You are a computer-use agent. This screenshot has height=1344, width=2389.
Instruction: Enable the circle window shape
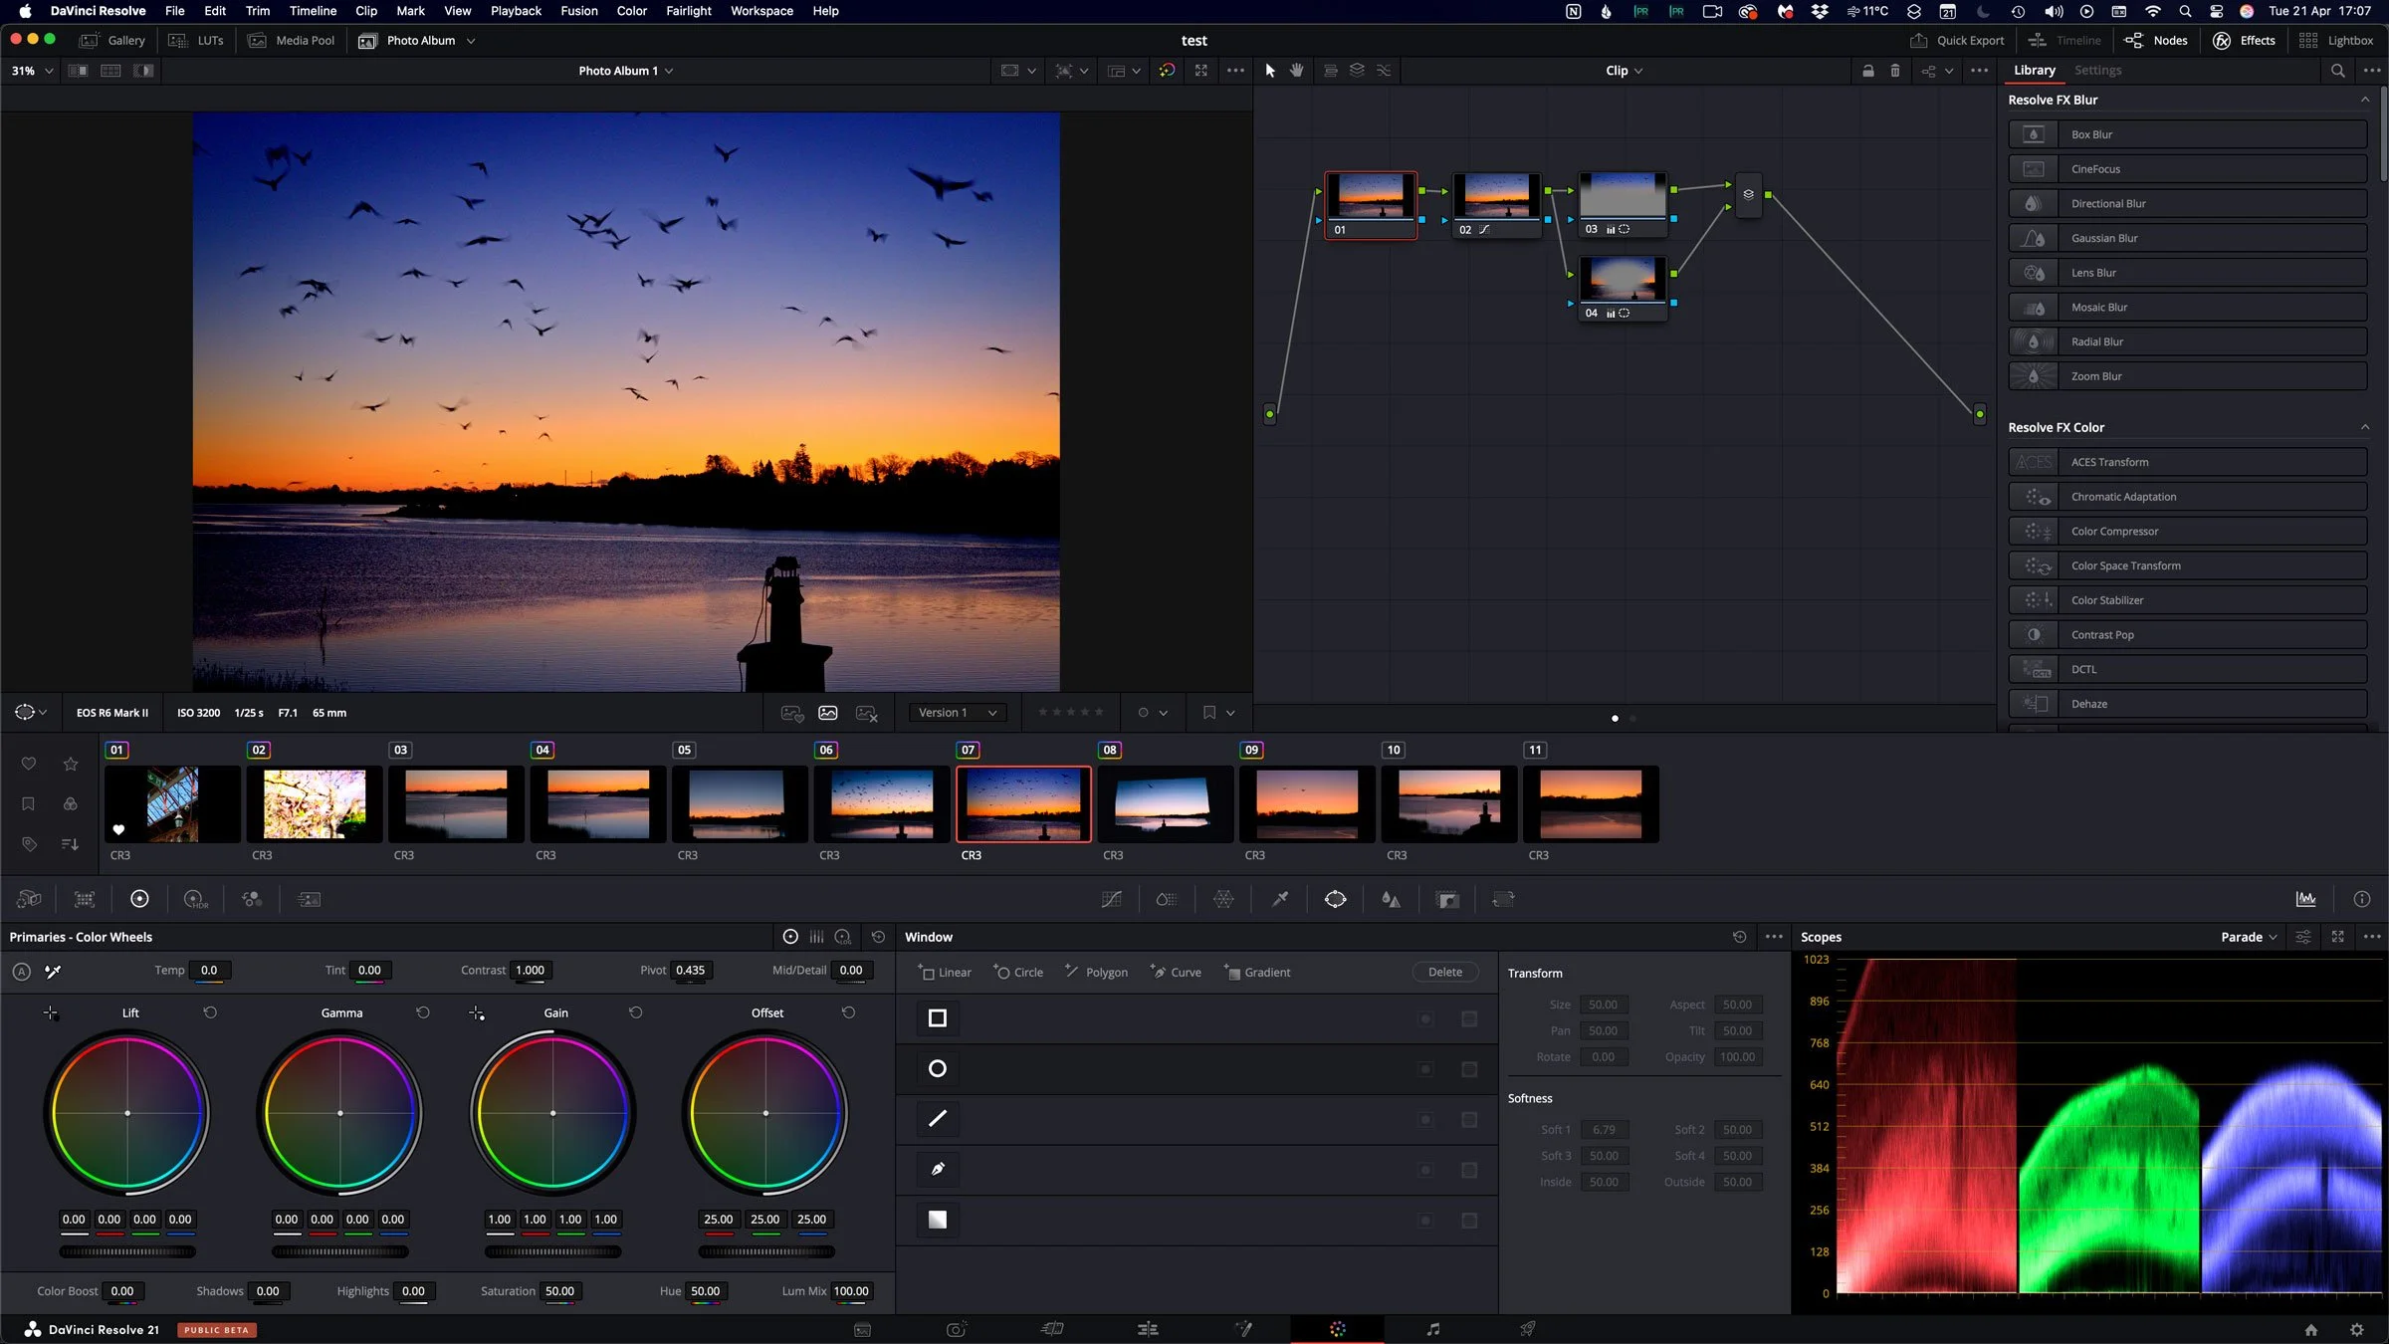pos(937,1068)
